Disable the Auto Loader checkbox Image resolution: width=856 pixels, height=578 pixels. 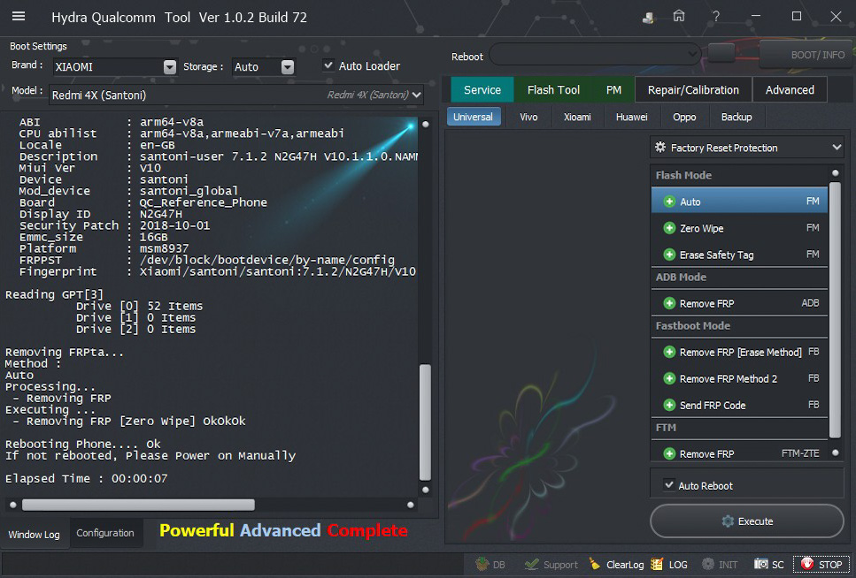(x=328, y=65)
